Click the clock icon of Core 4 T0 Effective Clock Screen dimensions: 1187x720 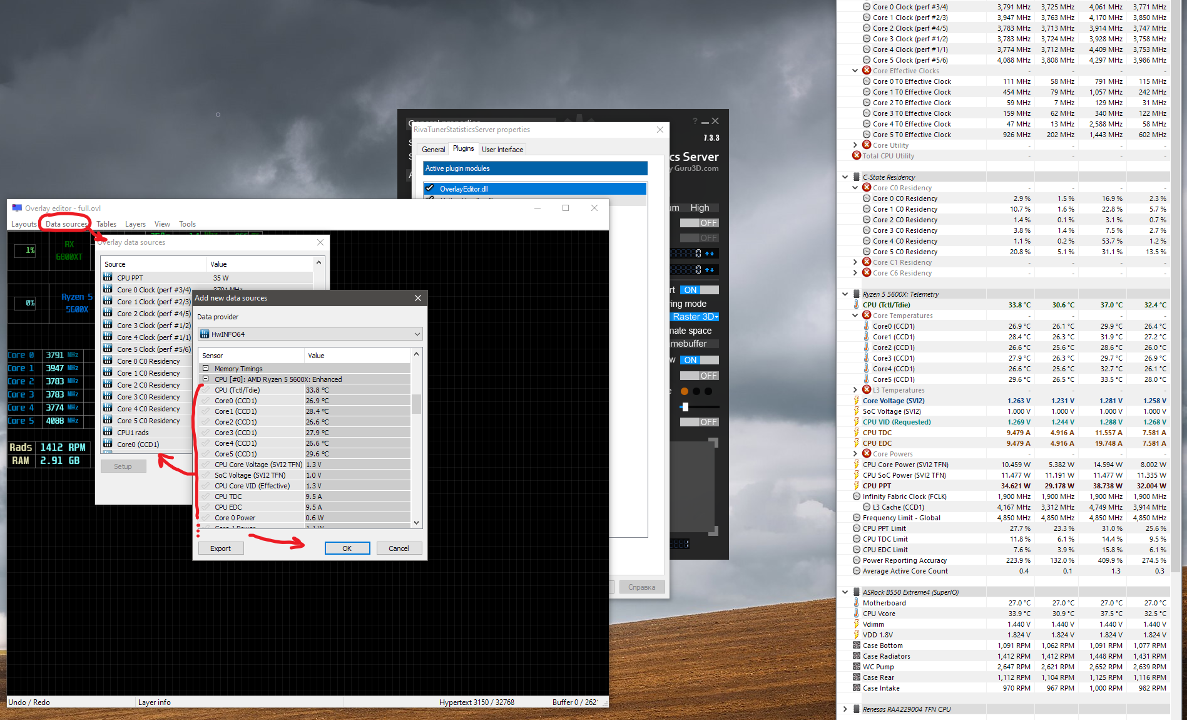[867, 124]
